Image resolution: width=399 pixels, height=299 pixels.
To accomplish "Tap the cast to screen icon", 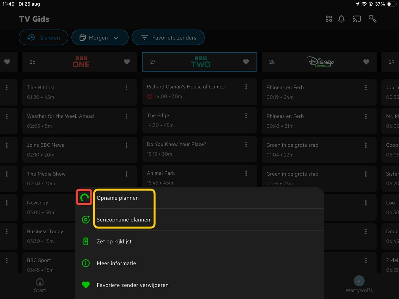I will click(357, 19).
